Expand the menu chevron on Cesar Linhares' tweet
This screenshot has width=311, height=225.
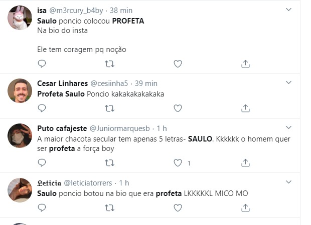pyautogui.click(x=288, y=82)
